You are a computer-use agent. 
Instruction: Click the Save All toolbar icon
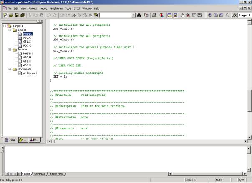pyautogui.click(x=23, y=15)
